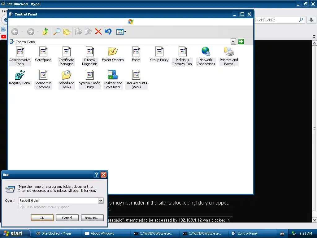Click the Search magnifier toolbar button

click(x=57, y=32)
